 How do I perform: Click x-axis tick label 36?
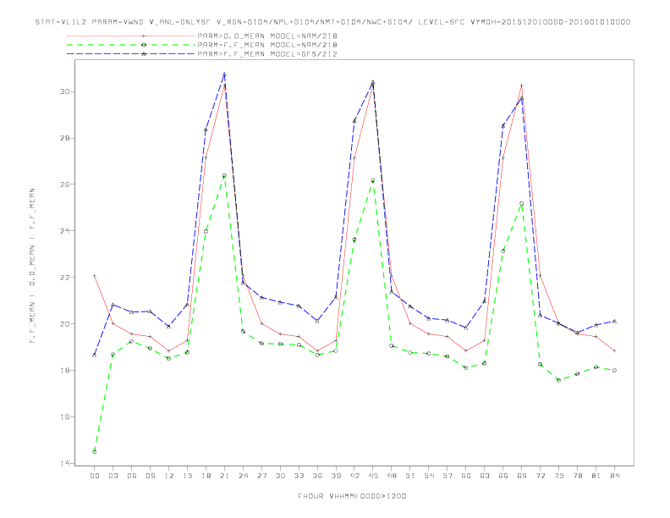pos(317,476)
